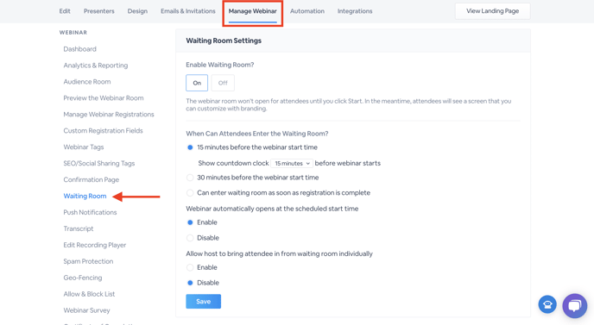Screen dimensions: 594x325
Task: Open Edit Recording Player
Action: coord(95,245)
